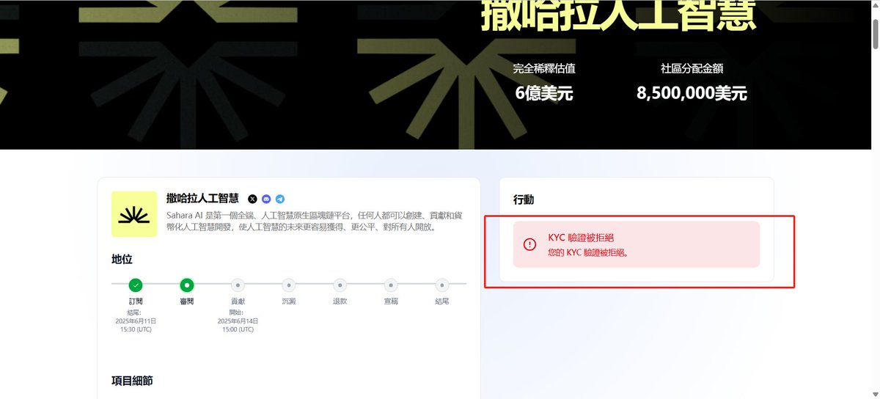Click the 項目細節 section heading
This screenshot has width=880, height=399.
[x=132, y=381]
